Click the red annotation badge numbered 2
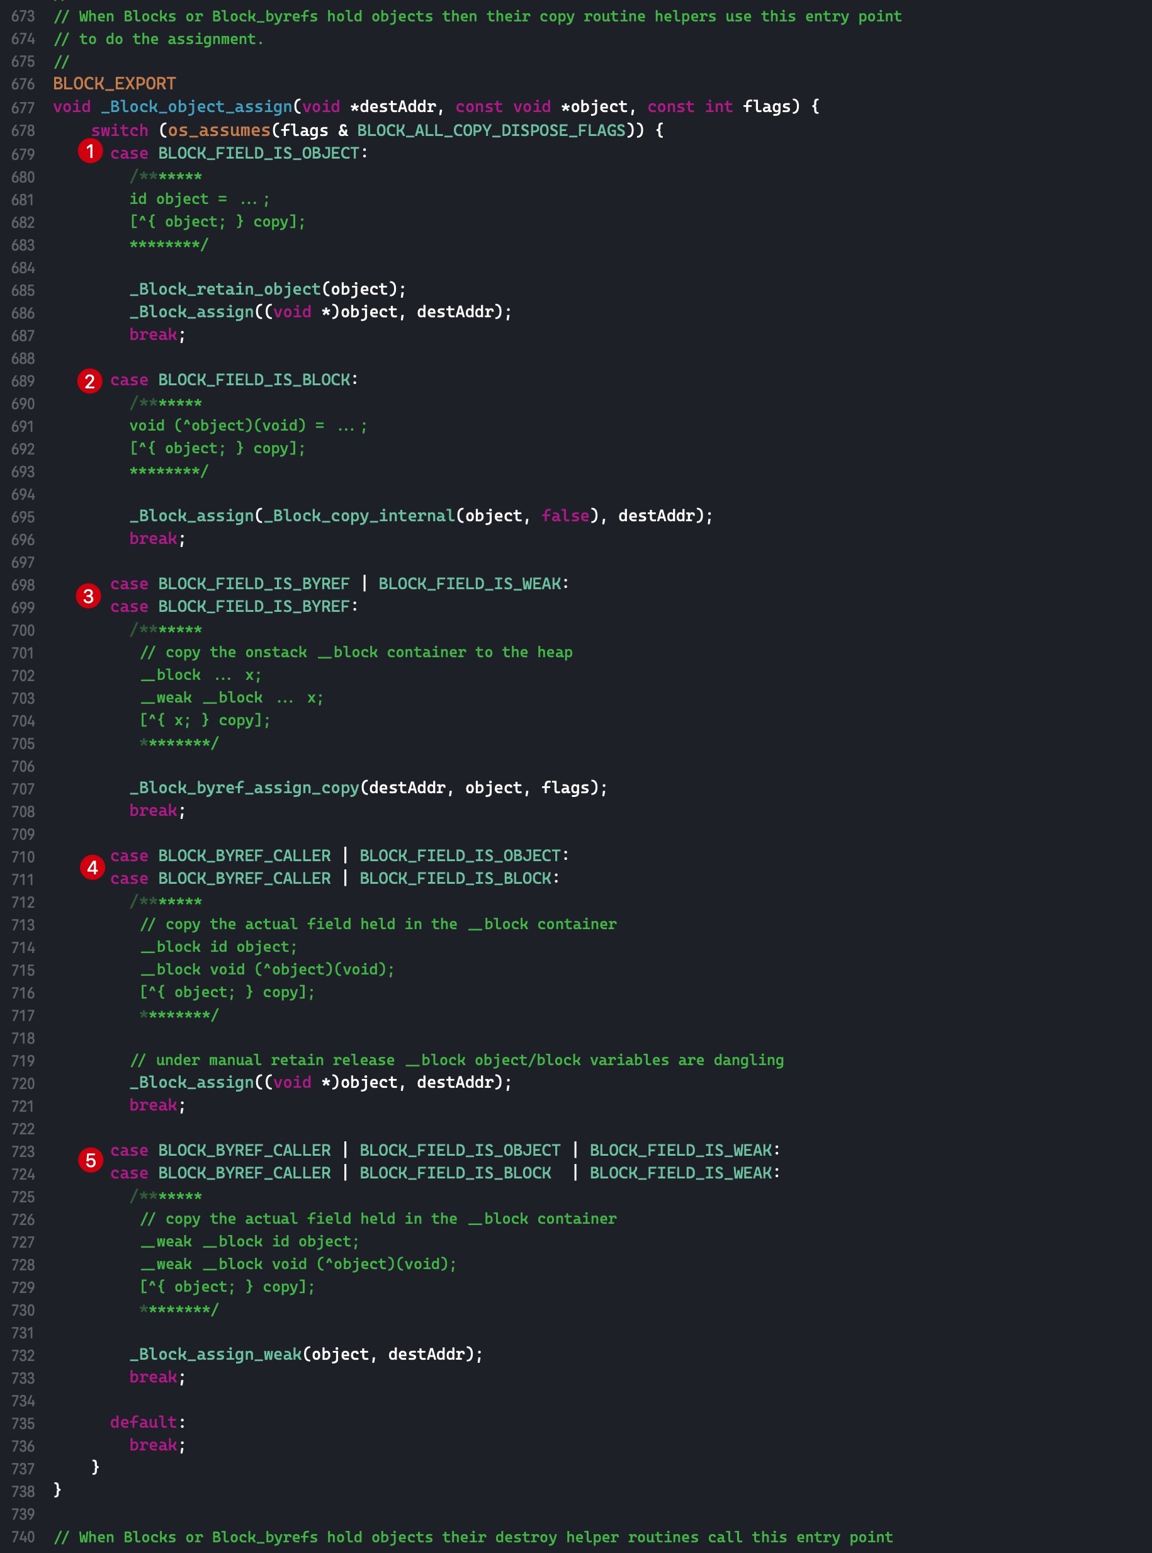 (90, 381)
